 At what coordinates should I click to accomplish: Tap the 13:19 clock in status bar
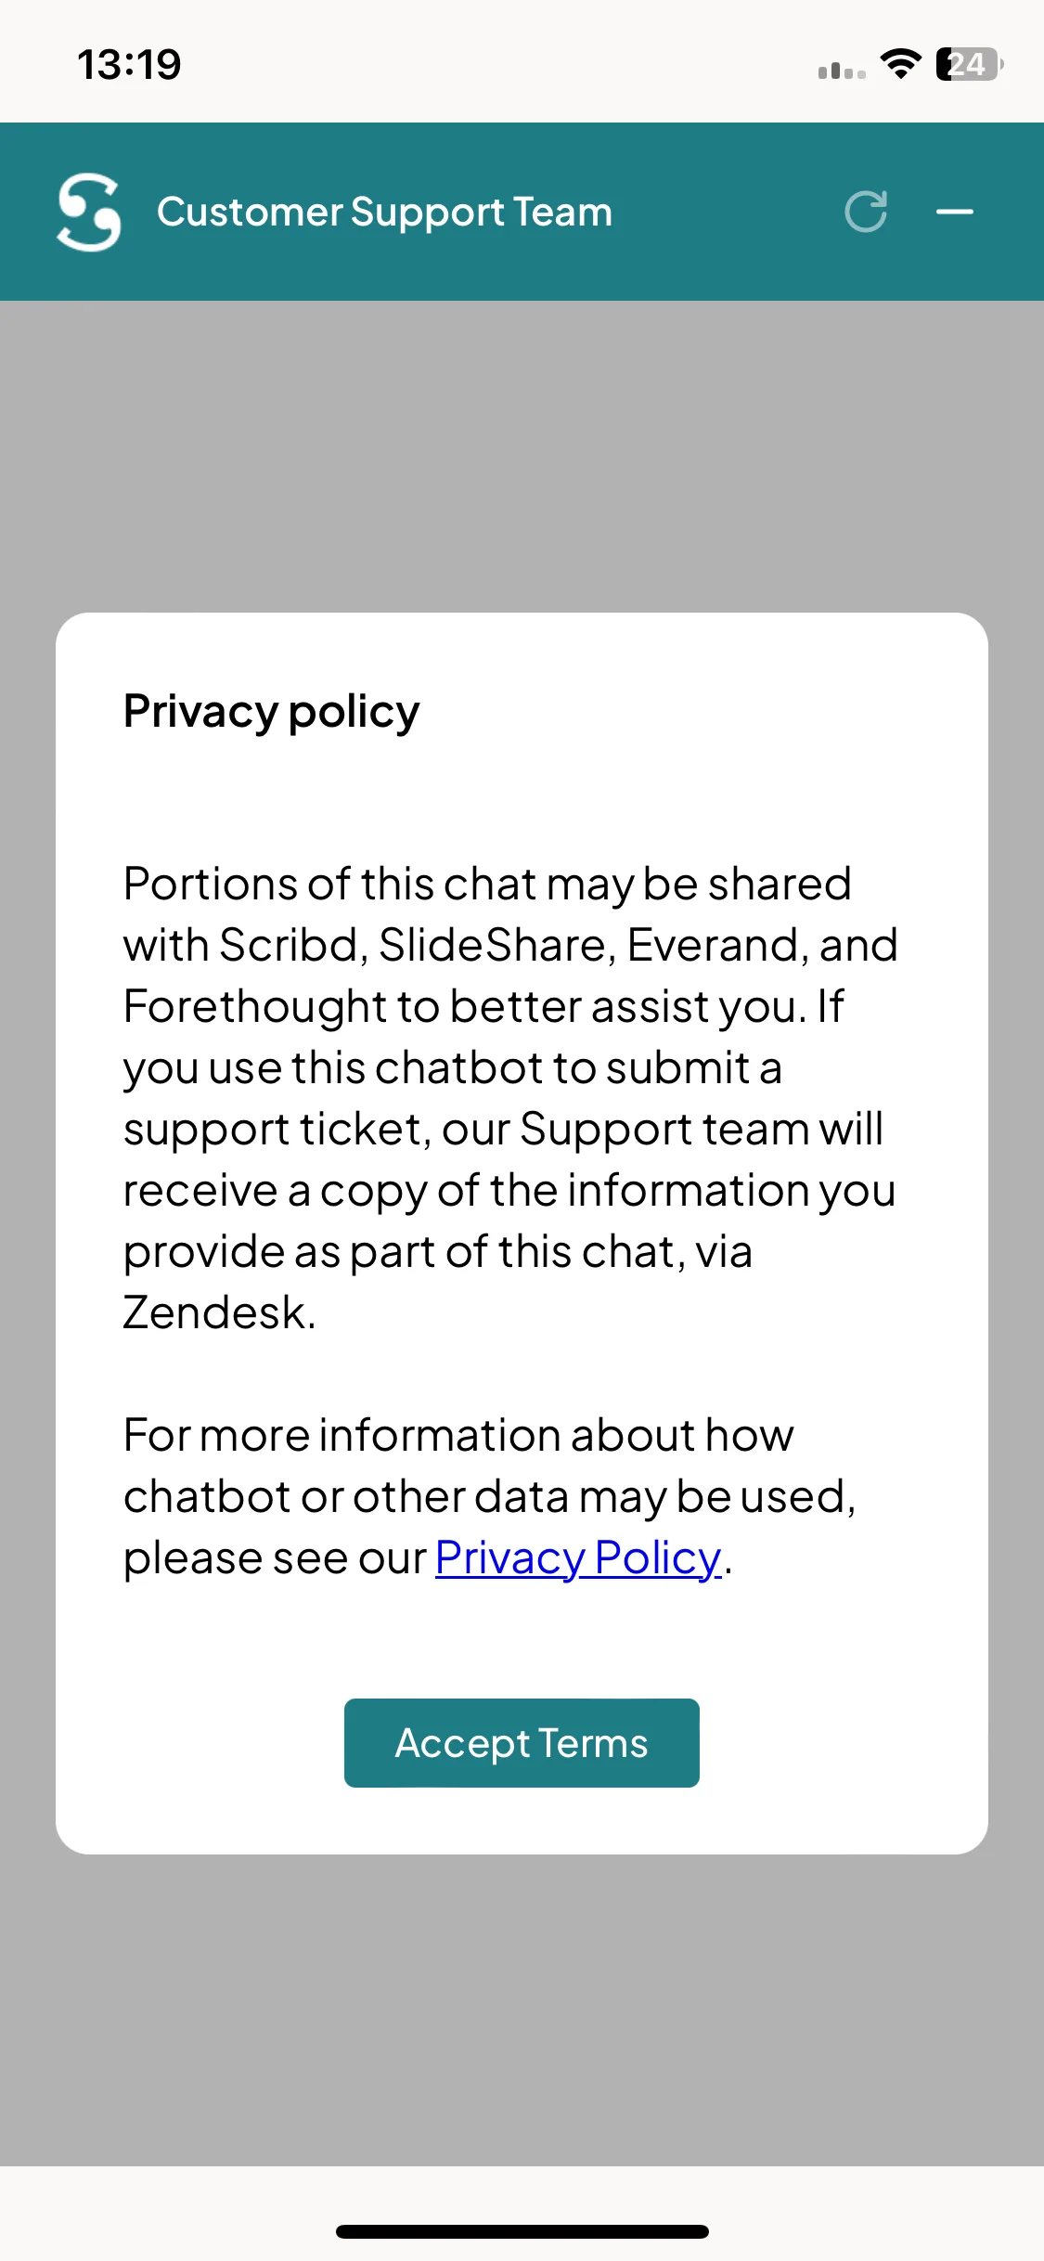pos(129,64)
